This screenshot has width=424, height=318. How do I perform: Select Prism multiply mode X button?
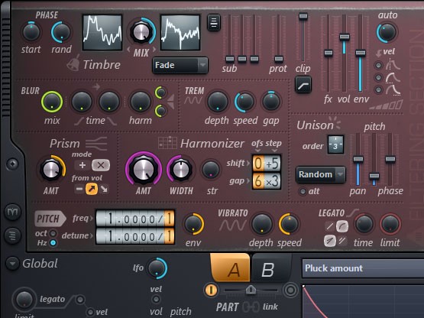[x=101, y=165]
